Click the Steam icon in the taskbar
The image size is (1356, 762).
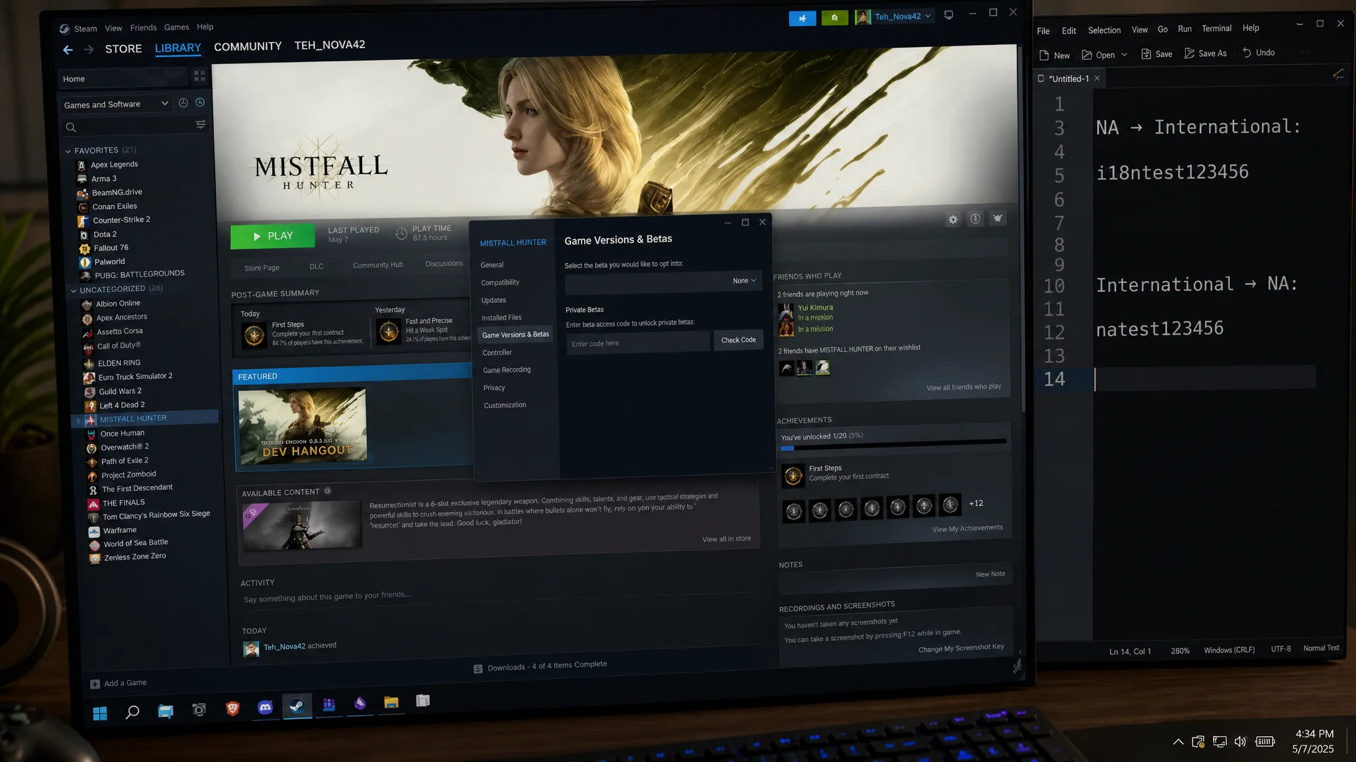(297, 706)
